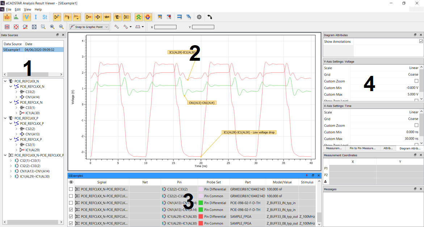
Task: Toggle the Stimulus (St) display button
Action: pyautogui.click(x=45, y=17)
